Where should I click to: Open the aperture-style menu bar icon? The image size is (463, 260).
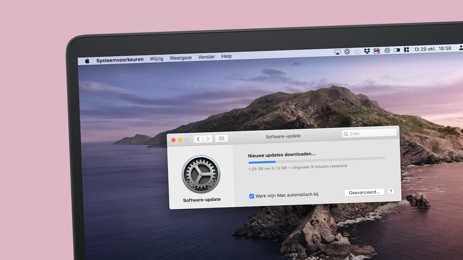tap(347, 51)
